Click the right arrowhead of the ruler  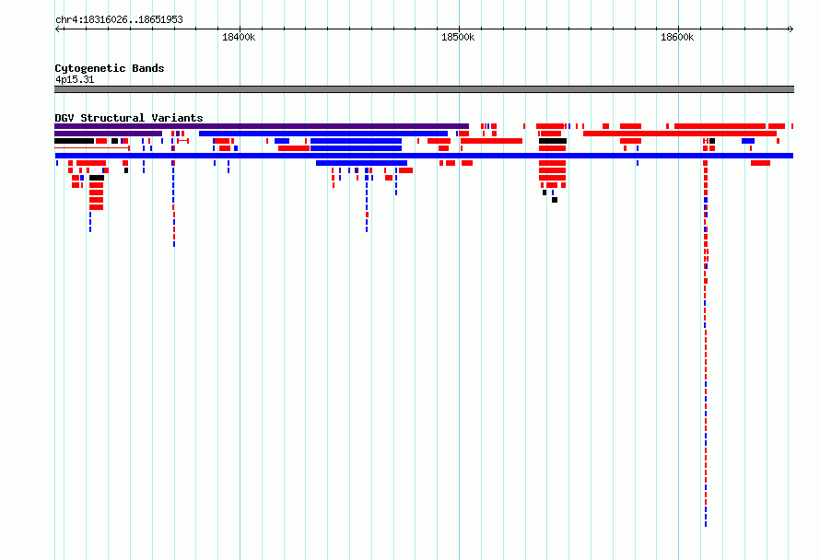[791, 29]
